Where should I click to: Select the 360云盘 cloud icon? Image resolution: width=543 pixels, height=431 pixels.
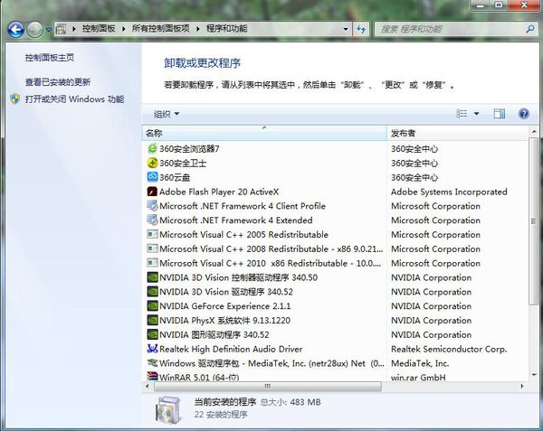coord(152,177)
